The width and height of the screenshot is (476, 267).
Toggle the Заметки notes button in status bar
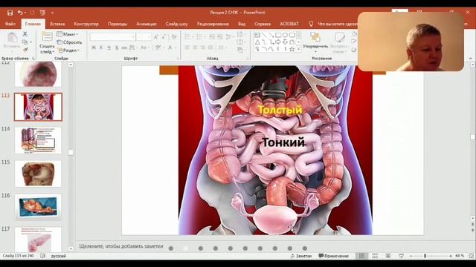[x=301, y=256]
